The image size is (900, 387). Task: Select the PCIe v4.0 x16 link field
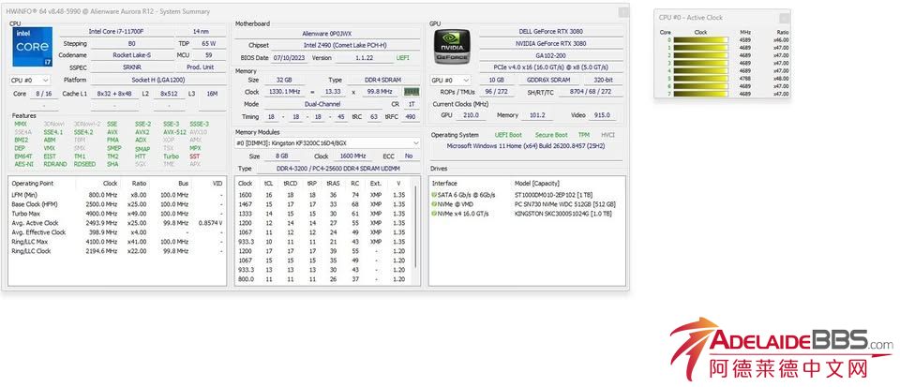(551, 67)
